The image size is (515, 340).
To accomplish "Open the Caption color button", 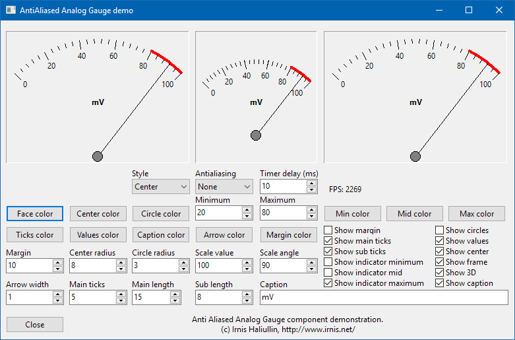I will coord(161,235).
